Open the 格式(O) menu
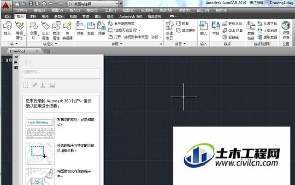This screenshot has width=295, height=185. 92,10
